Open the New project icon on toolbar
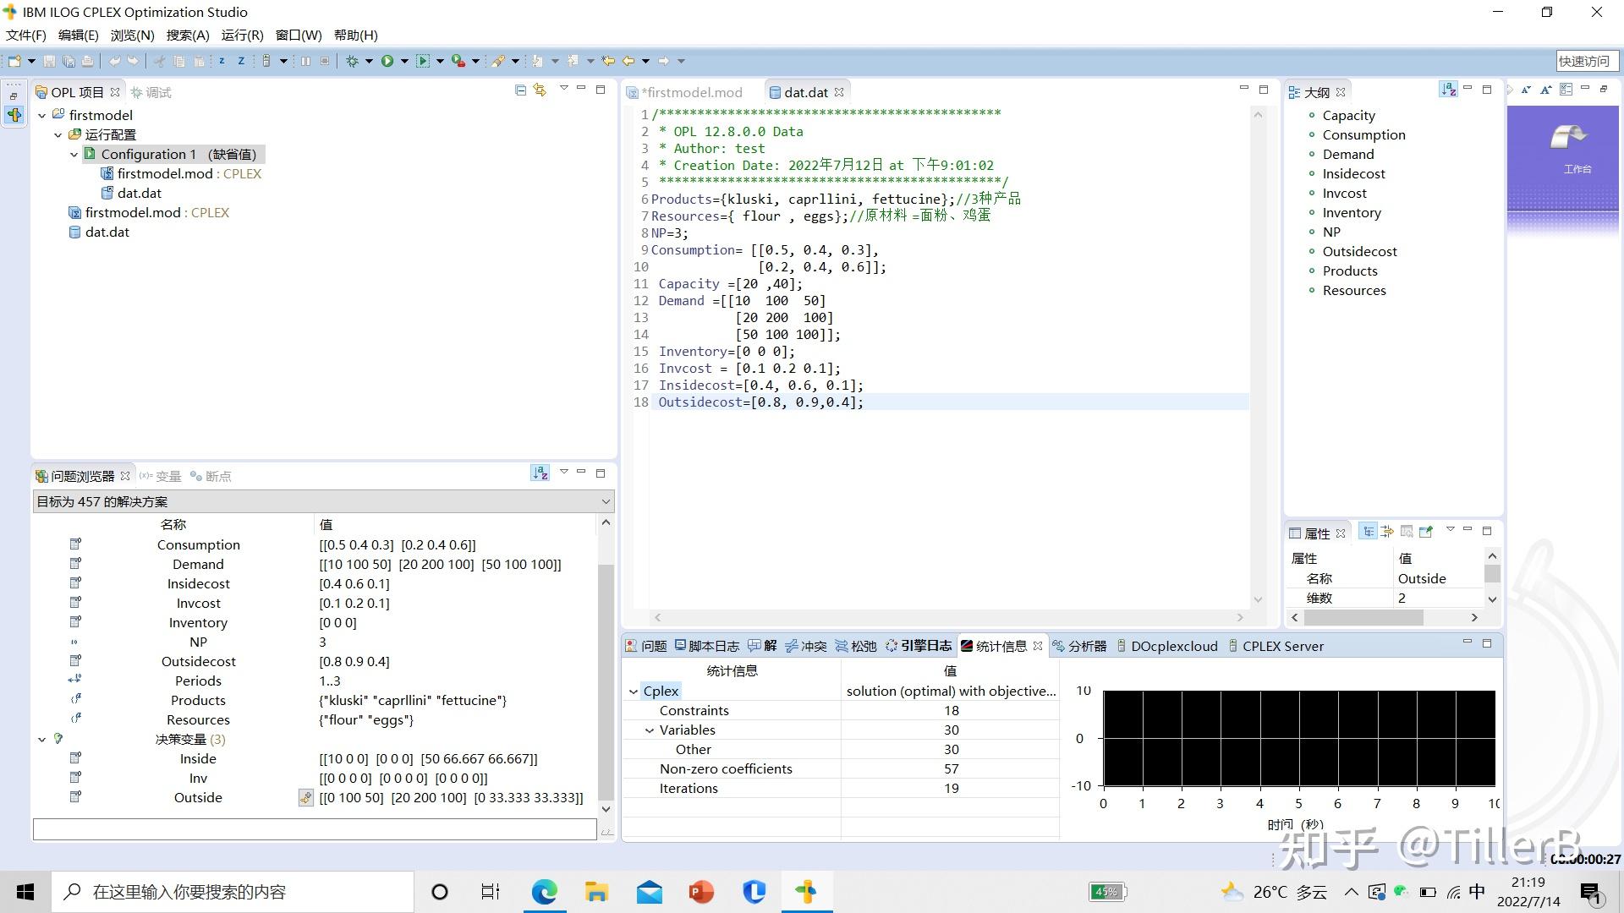 14,61
